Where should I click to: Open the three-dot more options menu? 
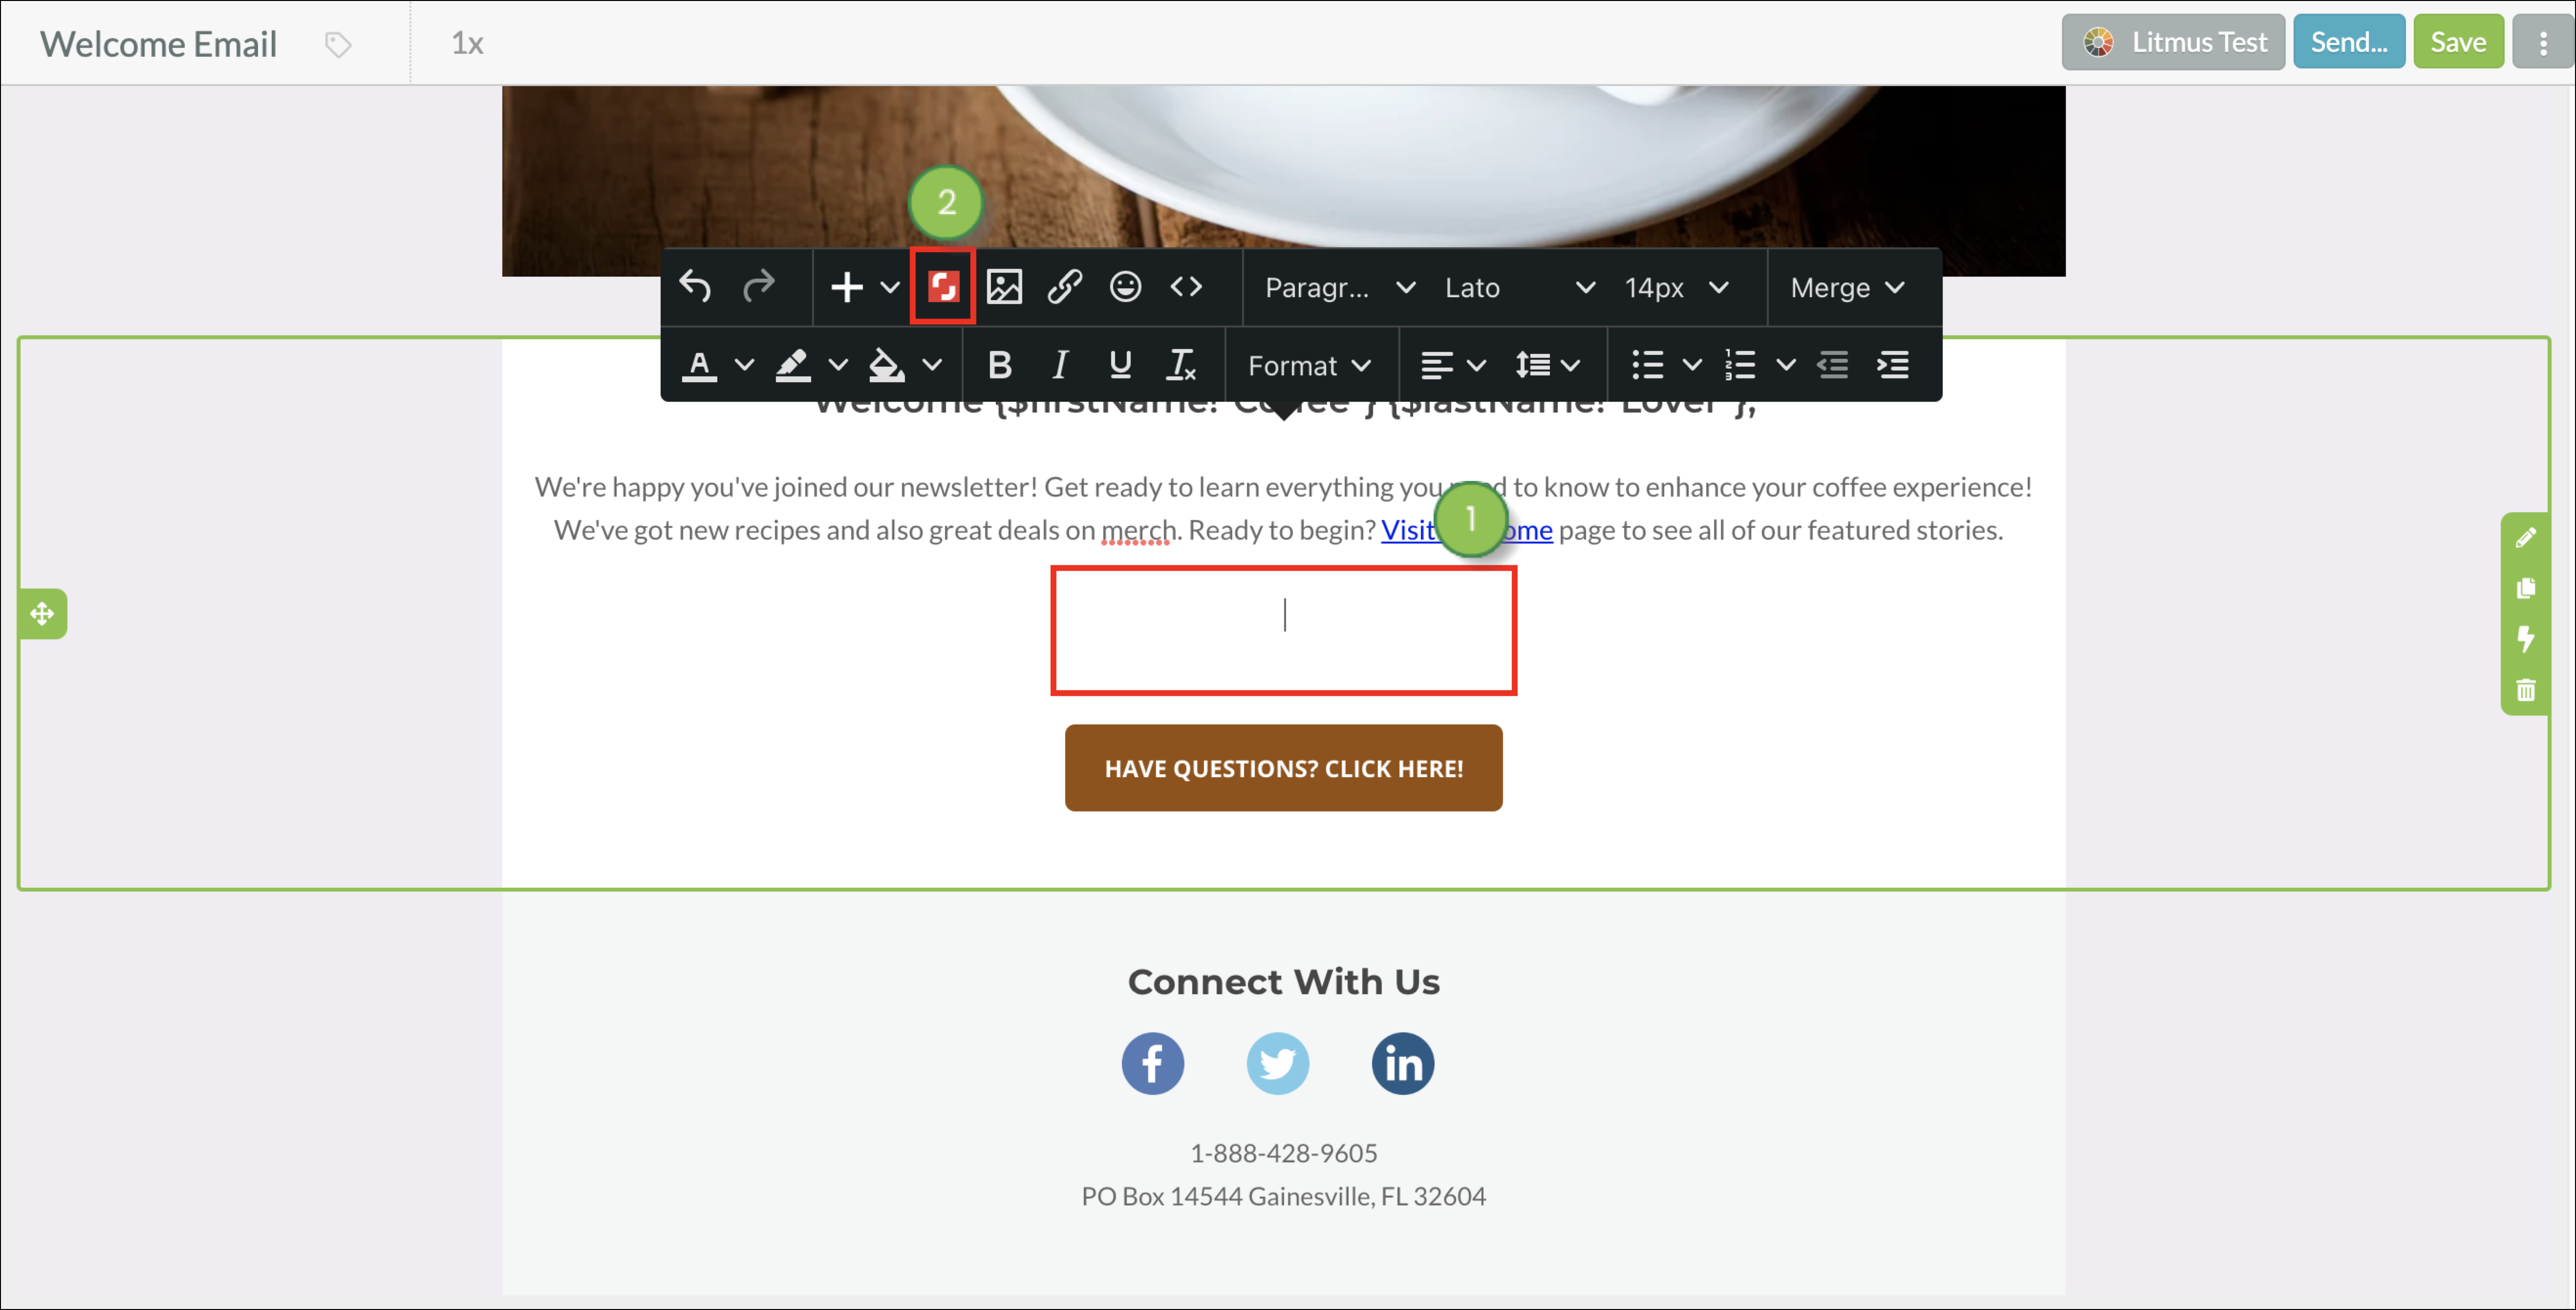(x=2542, y=43)
